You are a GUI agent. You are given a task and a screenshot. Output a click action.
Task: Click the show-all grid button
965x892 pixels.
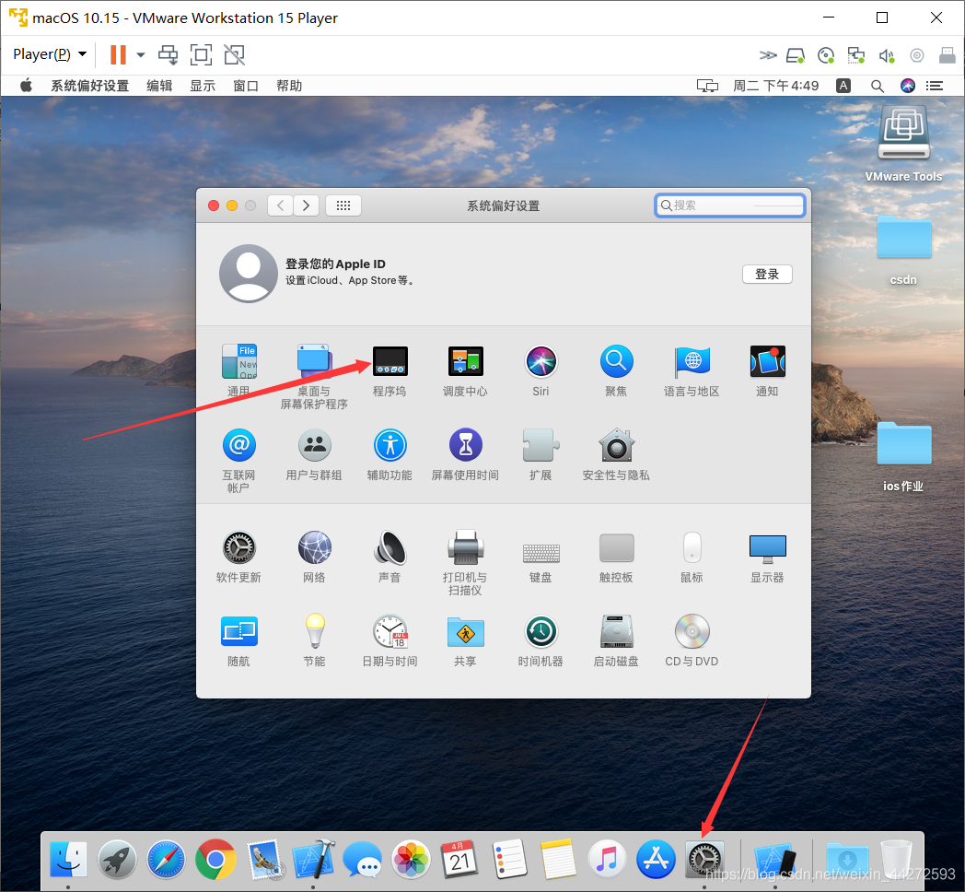pos(343,205)
